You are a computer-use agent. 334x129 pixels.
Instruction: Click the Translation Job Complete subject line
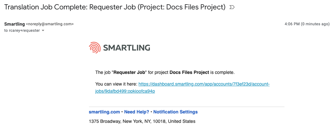[115, 7]
